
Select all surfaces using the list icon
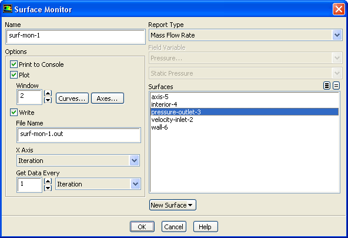pos(327,86)
